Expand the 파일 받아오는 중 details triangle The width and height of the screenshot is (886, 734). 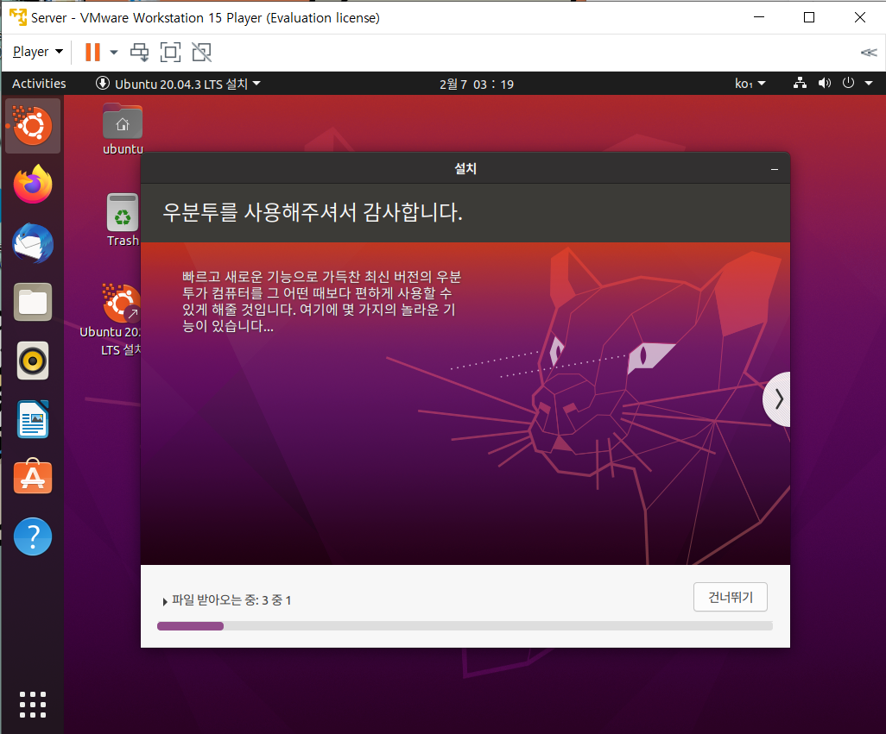pyautogui.click(x=165, y=601)
